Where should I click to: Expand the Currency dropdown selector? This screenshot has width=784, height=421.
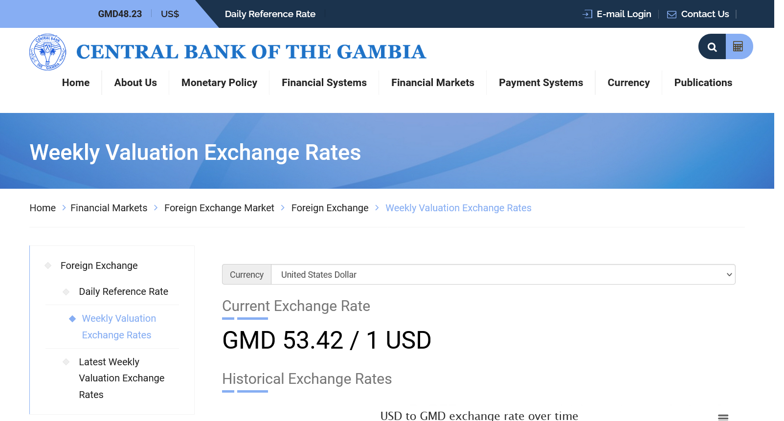coord(503,275)
